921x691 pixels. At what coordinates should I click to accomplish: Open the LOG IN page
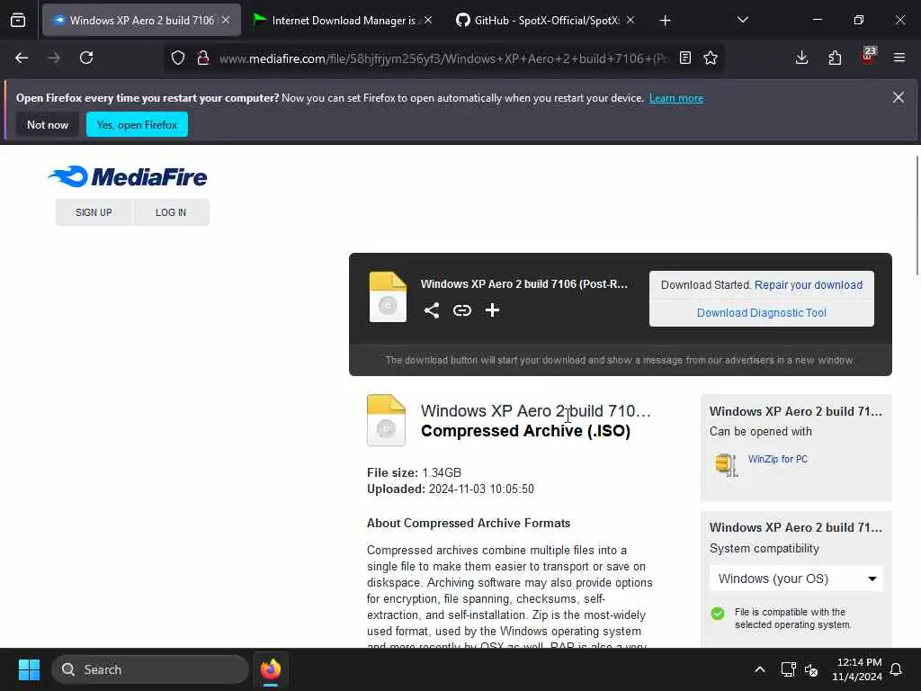pos(171,212)
